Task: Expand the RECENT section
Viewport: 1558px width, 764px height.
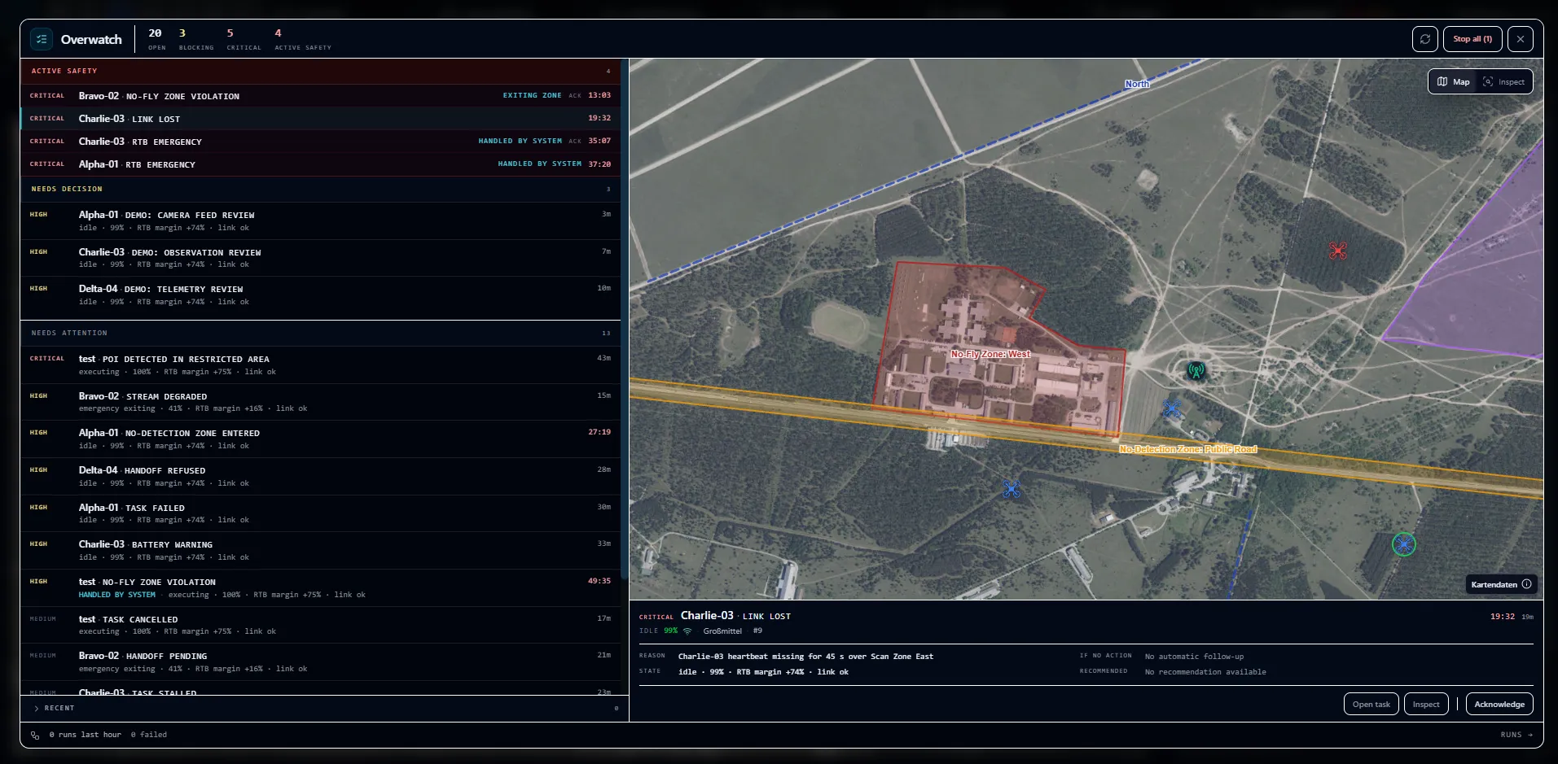Action: 324,708
